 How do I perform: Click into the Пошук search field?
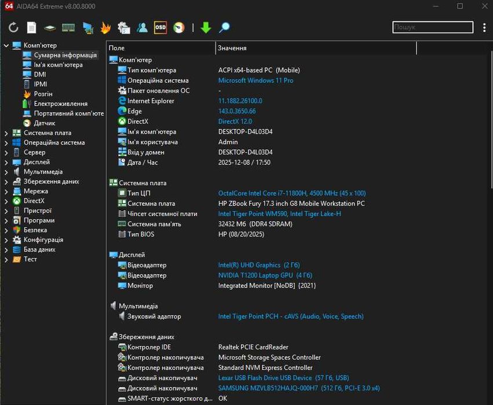433,27
